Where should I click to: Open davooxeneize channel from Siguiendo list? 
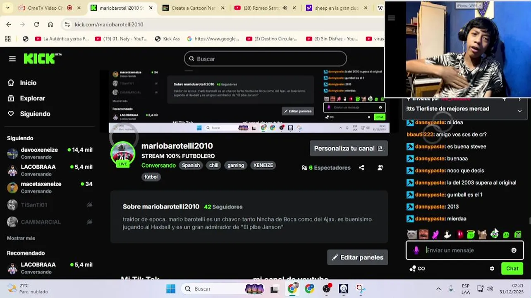(50, 153)
